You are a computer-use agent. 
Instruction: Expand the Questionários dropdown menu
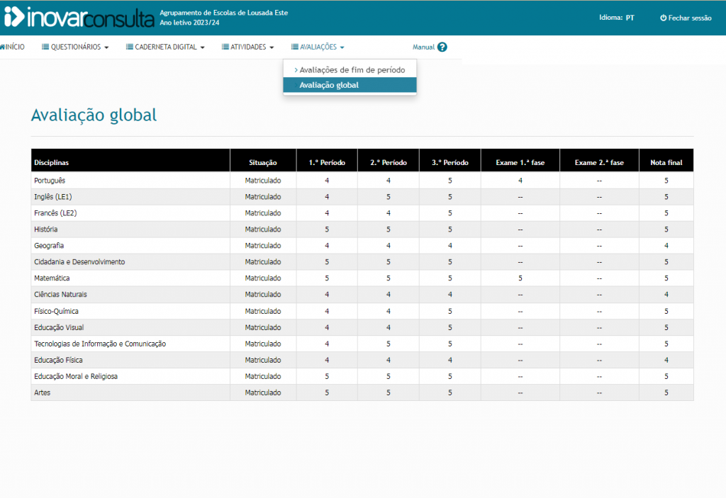pyautogui.click(x=75, y=47)
